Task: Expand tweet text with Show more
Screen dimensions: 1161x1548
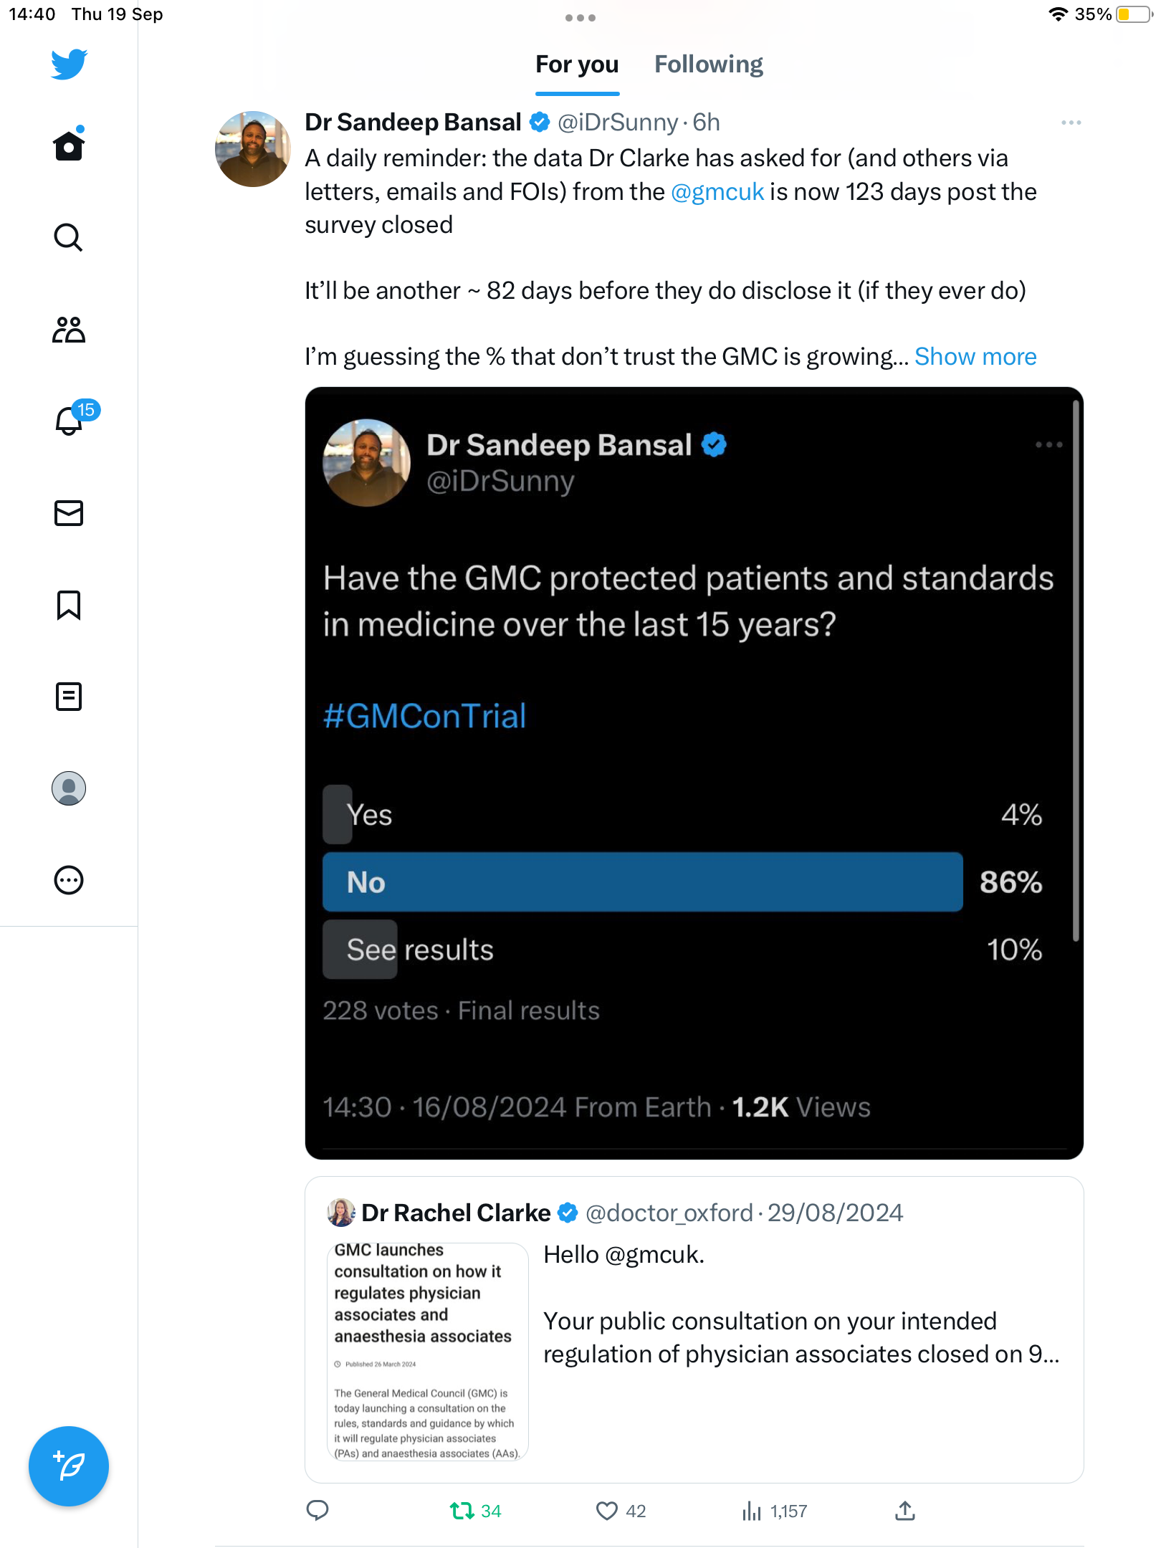Action: (x=975, y=357)
